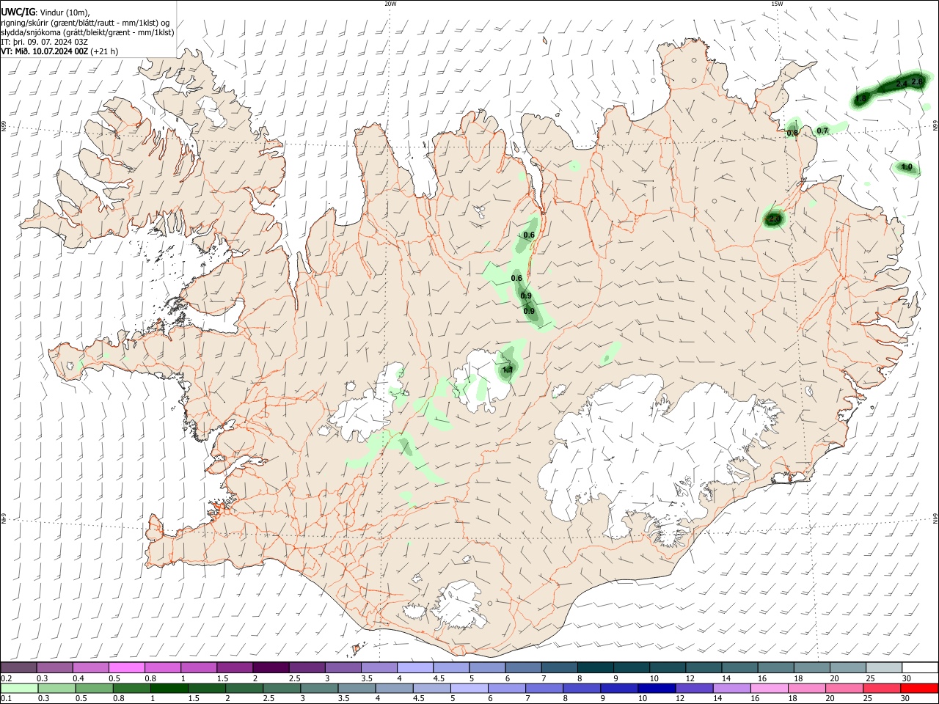
Task: Select the greyish-mauve 0.2 swatch in upper legend
Action: click(18, 668)
